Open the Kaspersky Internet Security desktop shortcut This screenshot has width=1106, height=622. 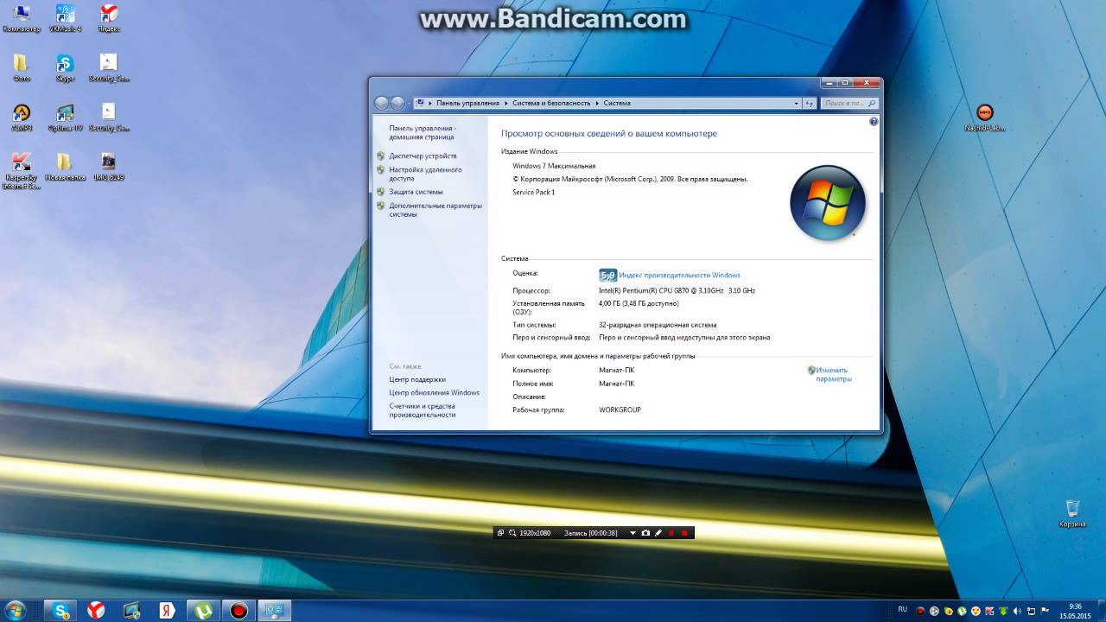coord(22,170)
